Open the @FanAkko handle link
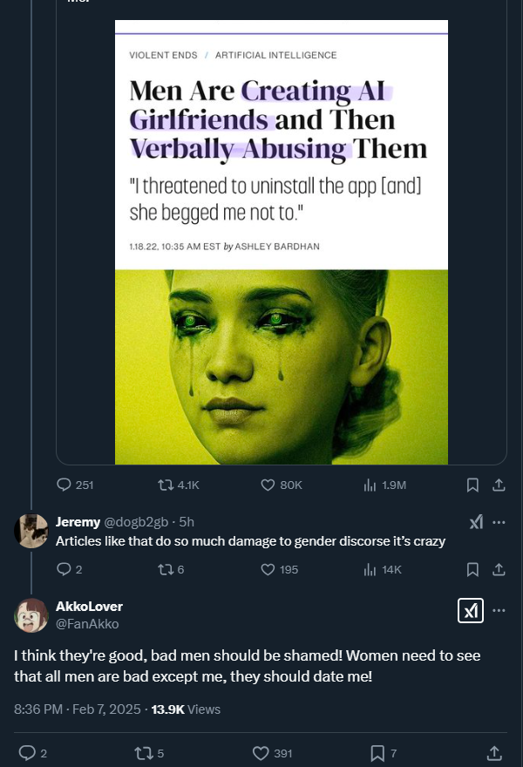This screenshot has width=523, height=767. coord(87,624)
